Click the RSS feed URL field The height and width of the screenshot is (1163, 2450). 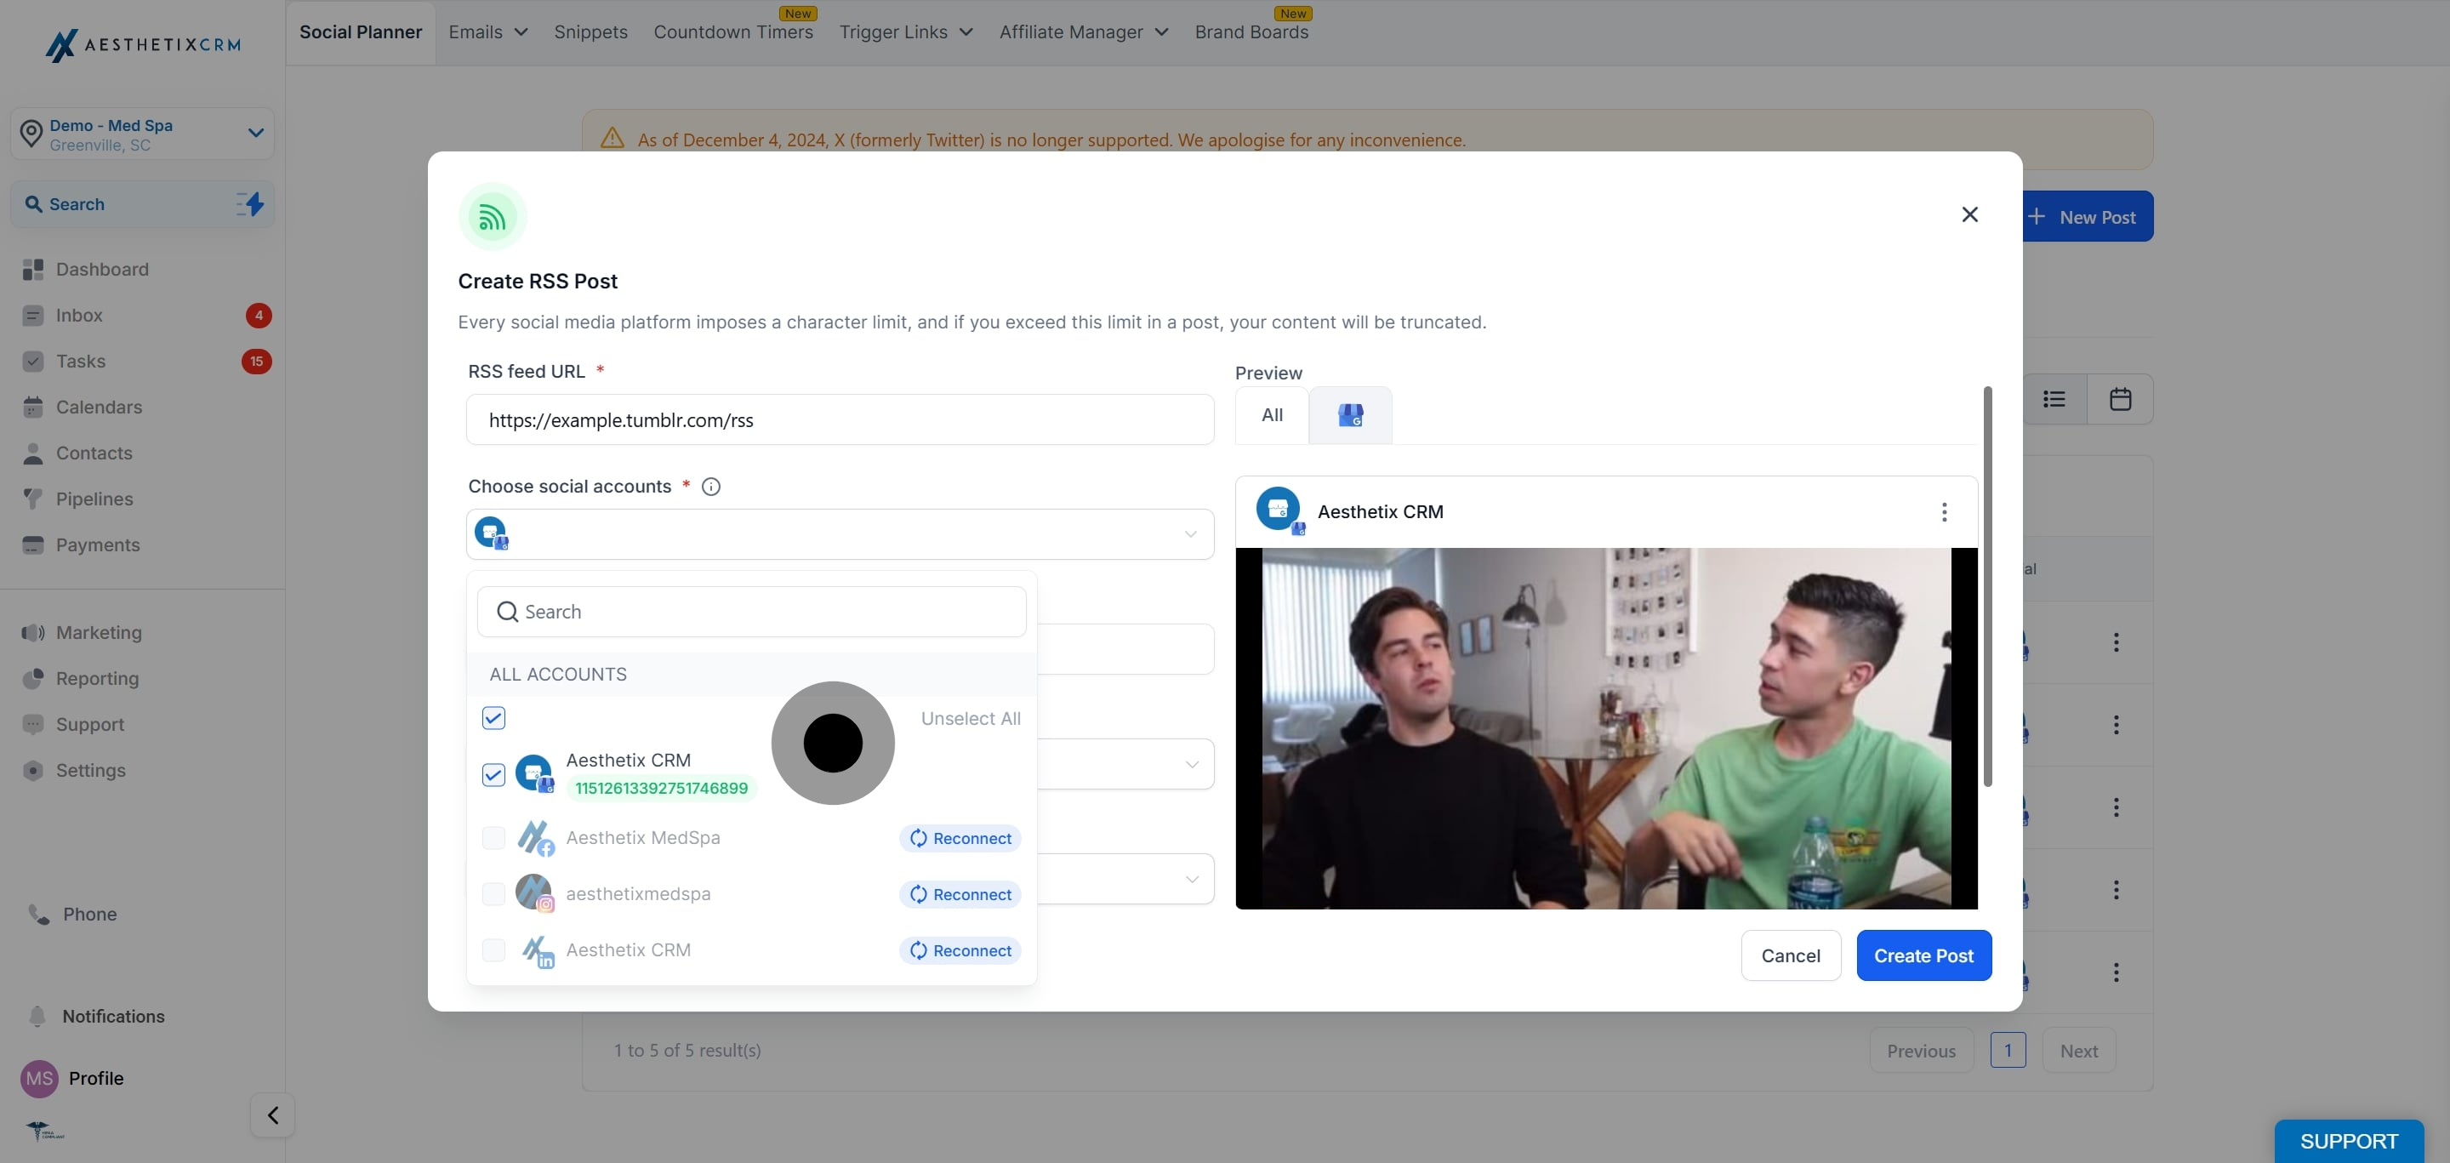click(840, 420)
